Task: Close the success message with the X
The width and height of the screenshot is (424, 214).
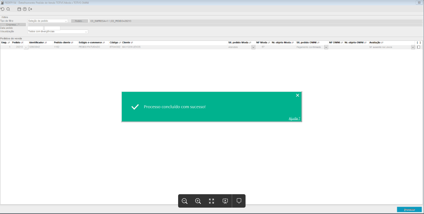Action: tap(297, 95)
